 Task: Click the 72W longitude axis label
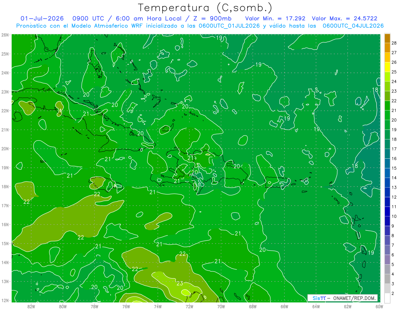[189, 306]
